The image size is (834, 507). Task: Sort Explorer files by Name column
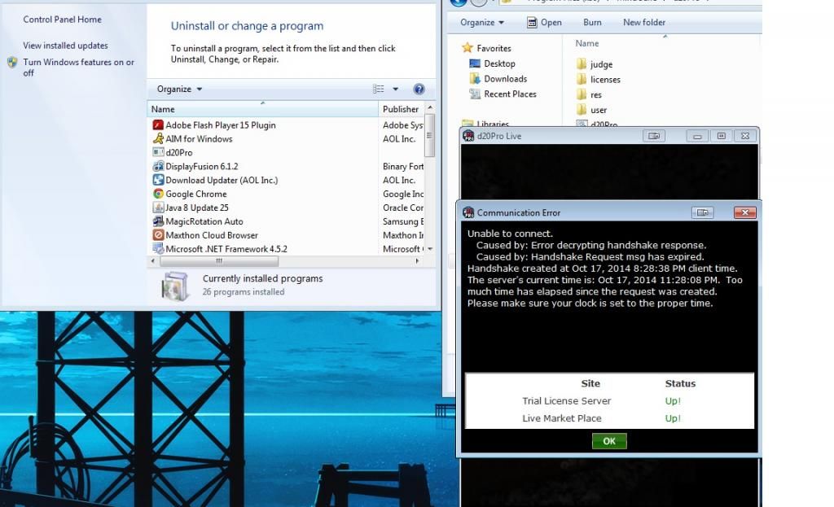586,44
